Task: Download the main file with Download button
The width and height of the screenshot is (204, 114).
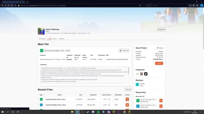Action: 124,51
